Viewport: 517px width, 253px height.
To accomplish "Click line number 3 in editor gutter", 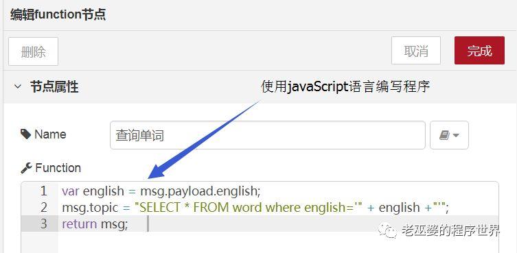I will 43,224.
